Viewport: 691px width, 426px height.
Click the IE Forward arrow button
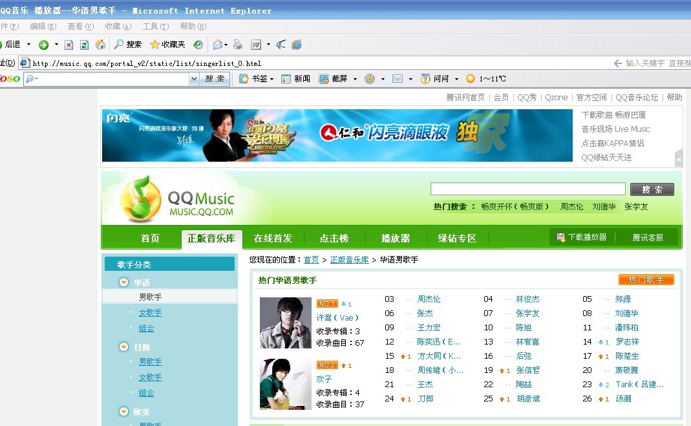pyautogui.click(x=43, y=45)
